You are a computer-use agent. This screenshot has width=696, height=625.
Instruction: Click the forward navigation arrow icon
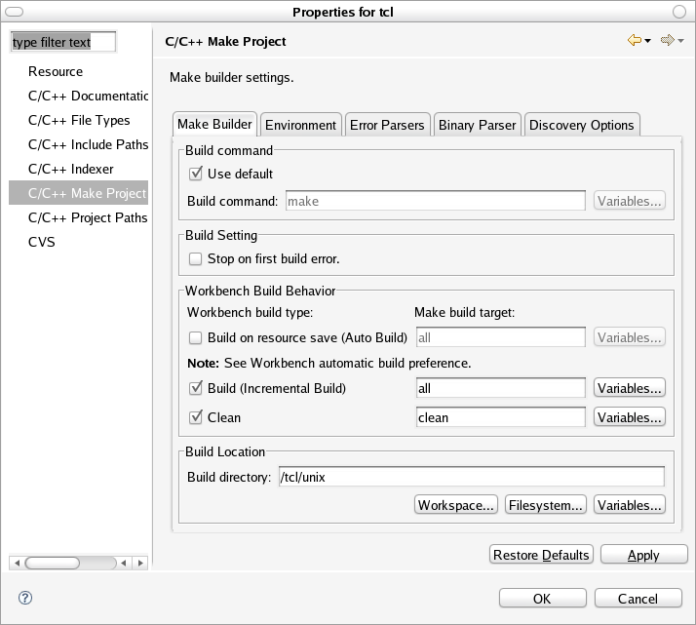[x=667, y=41]
